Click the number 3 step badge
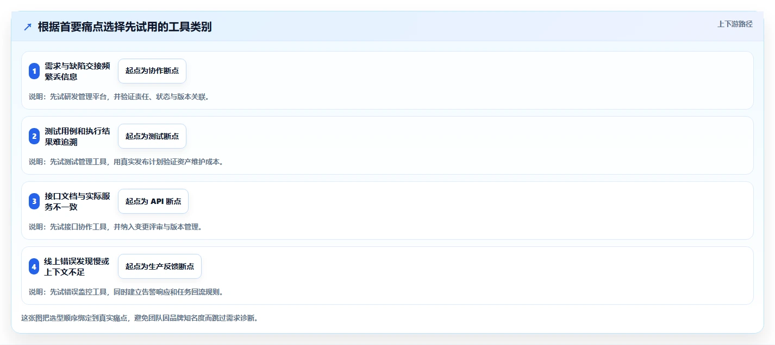This screenshot has height=345, width=775. 34,201
